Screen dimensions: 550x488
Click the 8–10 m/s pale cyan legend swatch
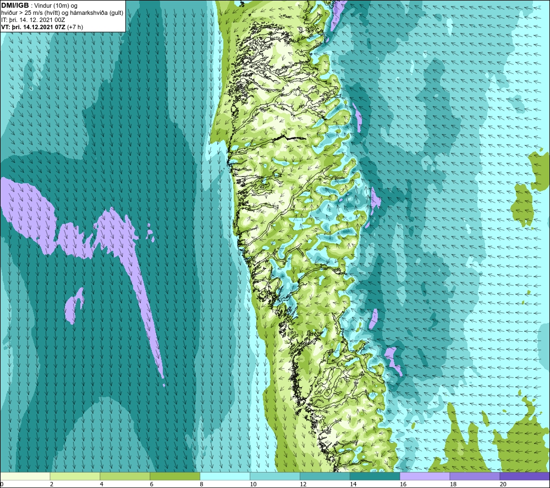(x=225, y=476)
